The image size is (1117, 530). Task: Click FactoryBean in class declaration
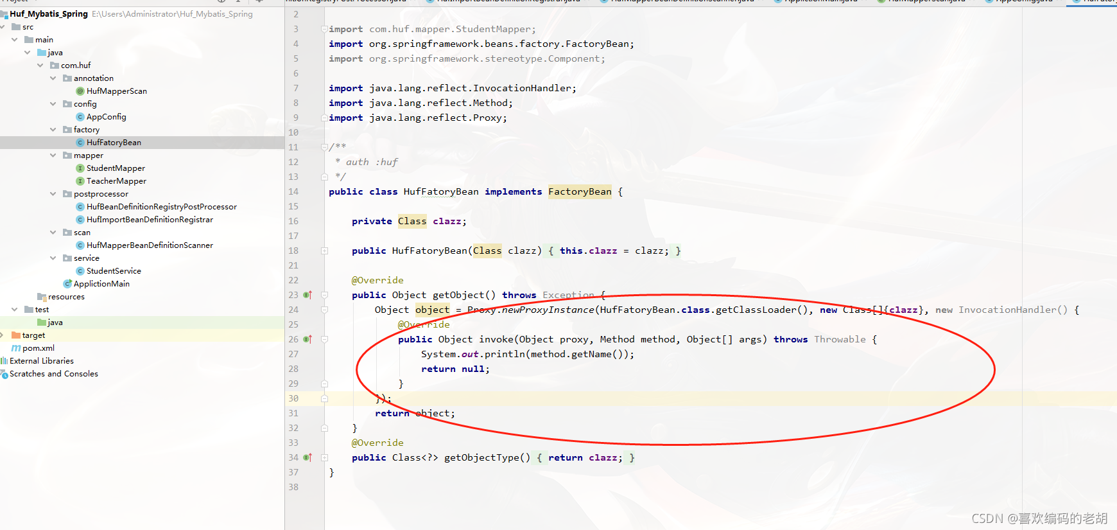point(580,191)
